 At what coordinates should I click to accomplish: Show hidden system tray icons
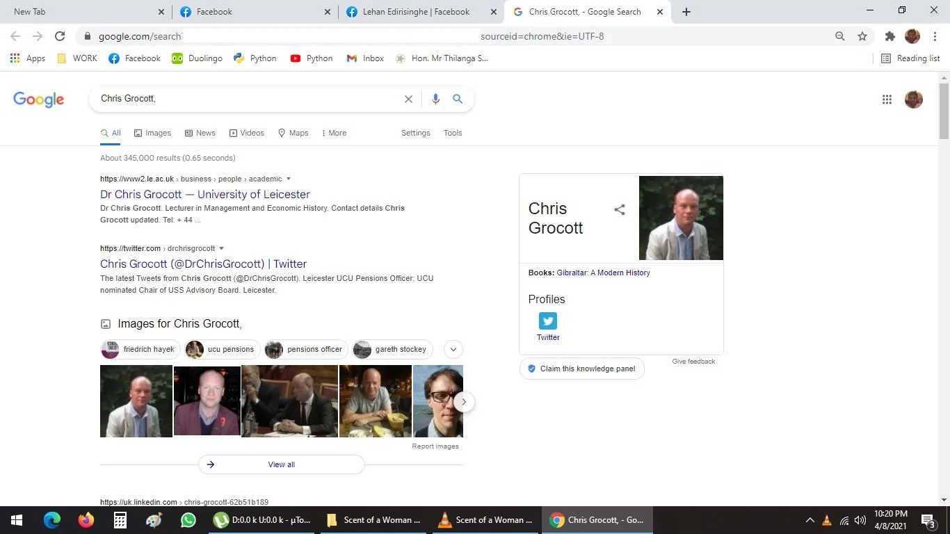(810, 520)
